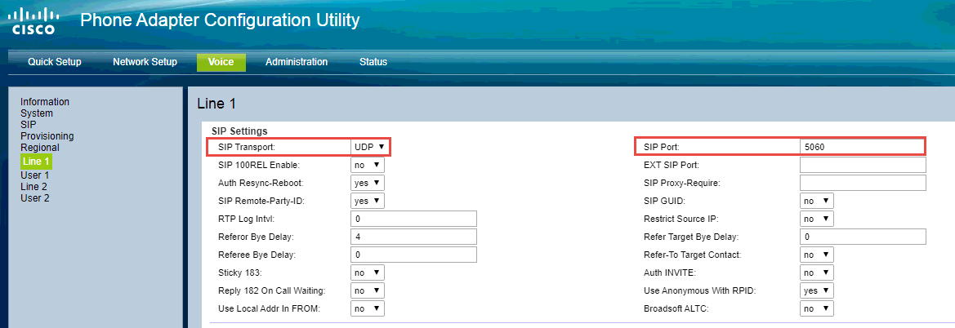Click the Line 1 page title
Image resolution: width=955 pixels, height=328 pixels.
point(216,104)
